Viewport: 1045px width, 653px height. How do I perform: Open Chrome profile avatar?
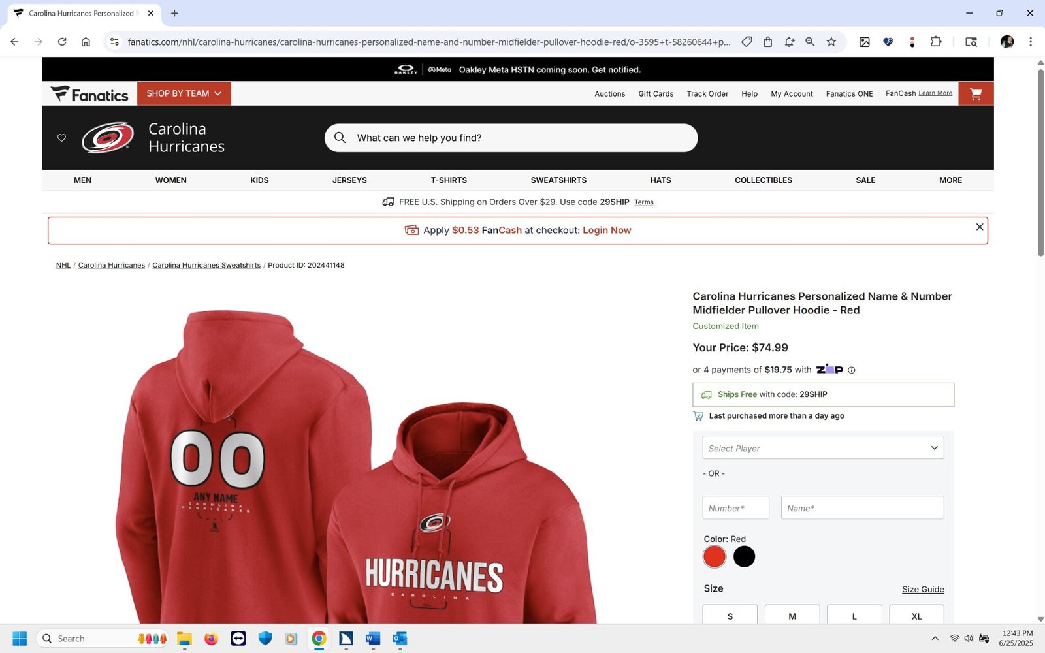1007,42
